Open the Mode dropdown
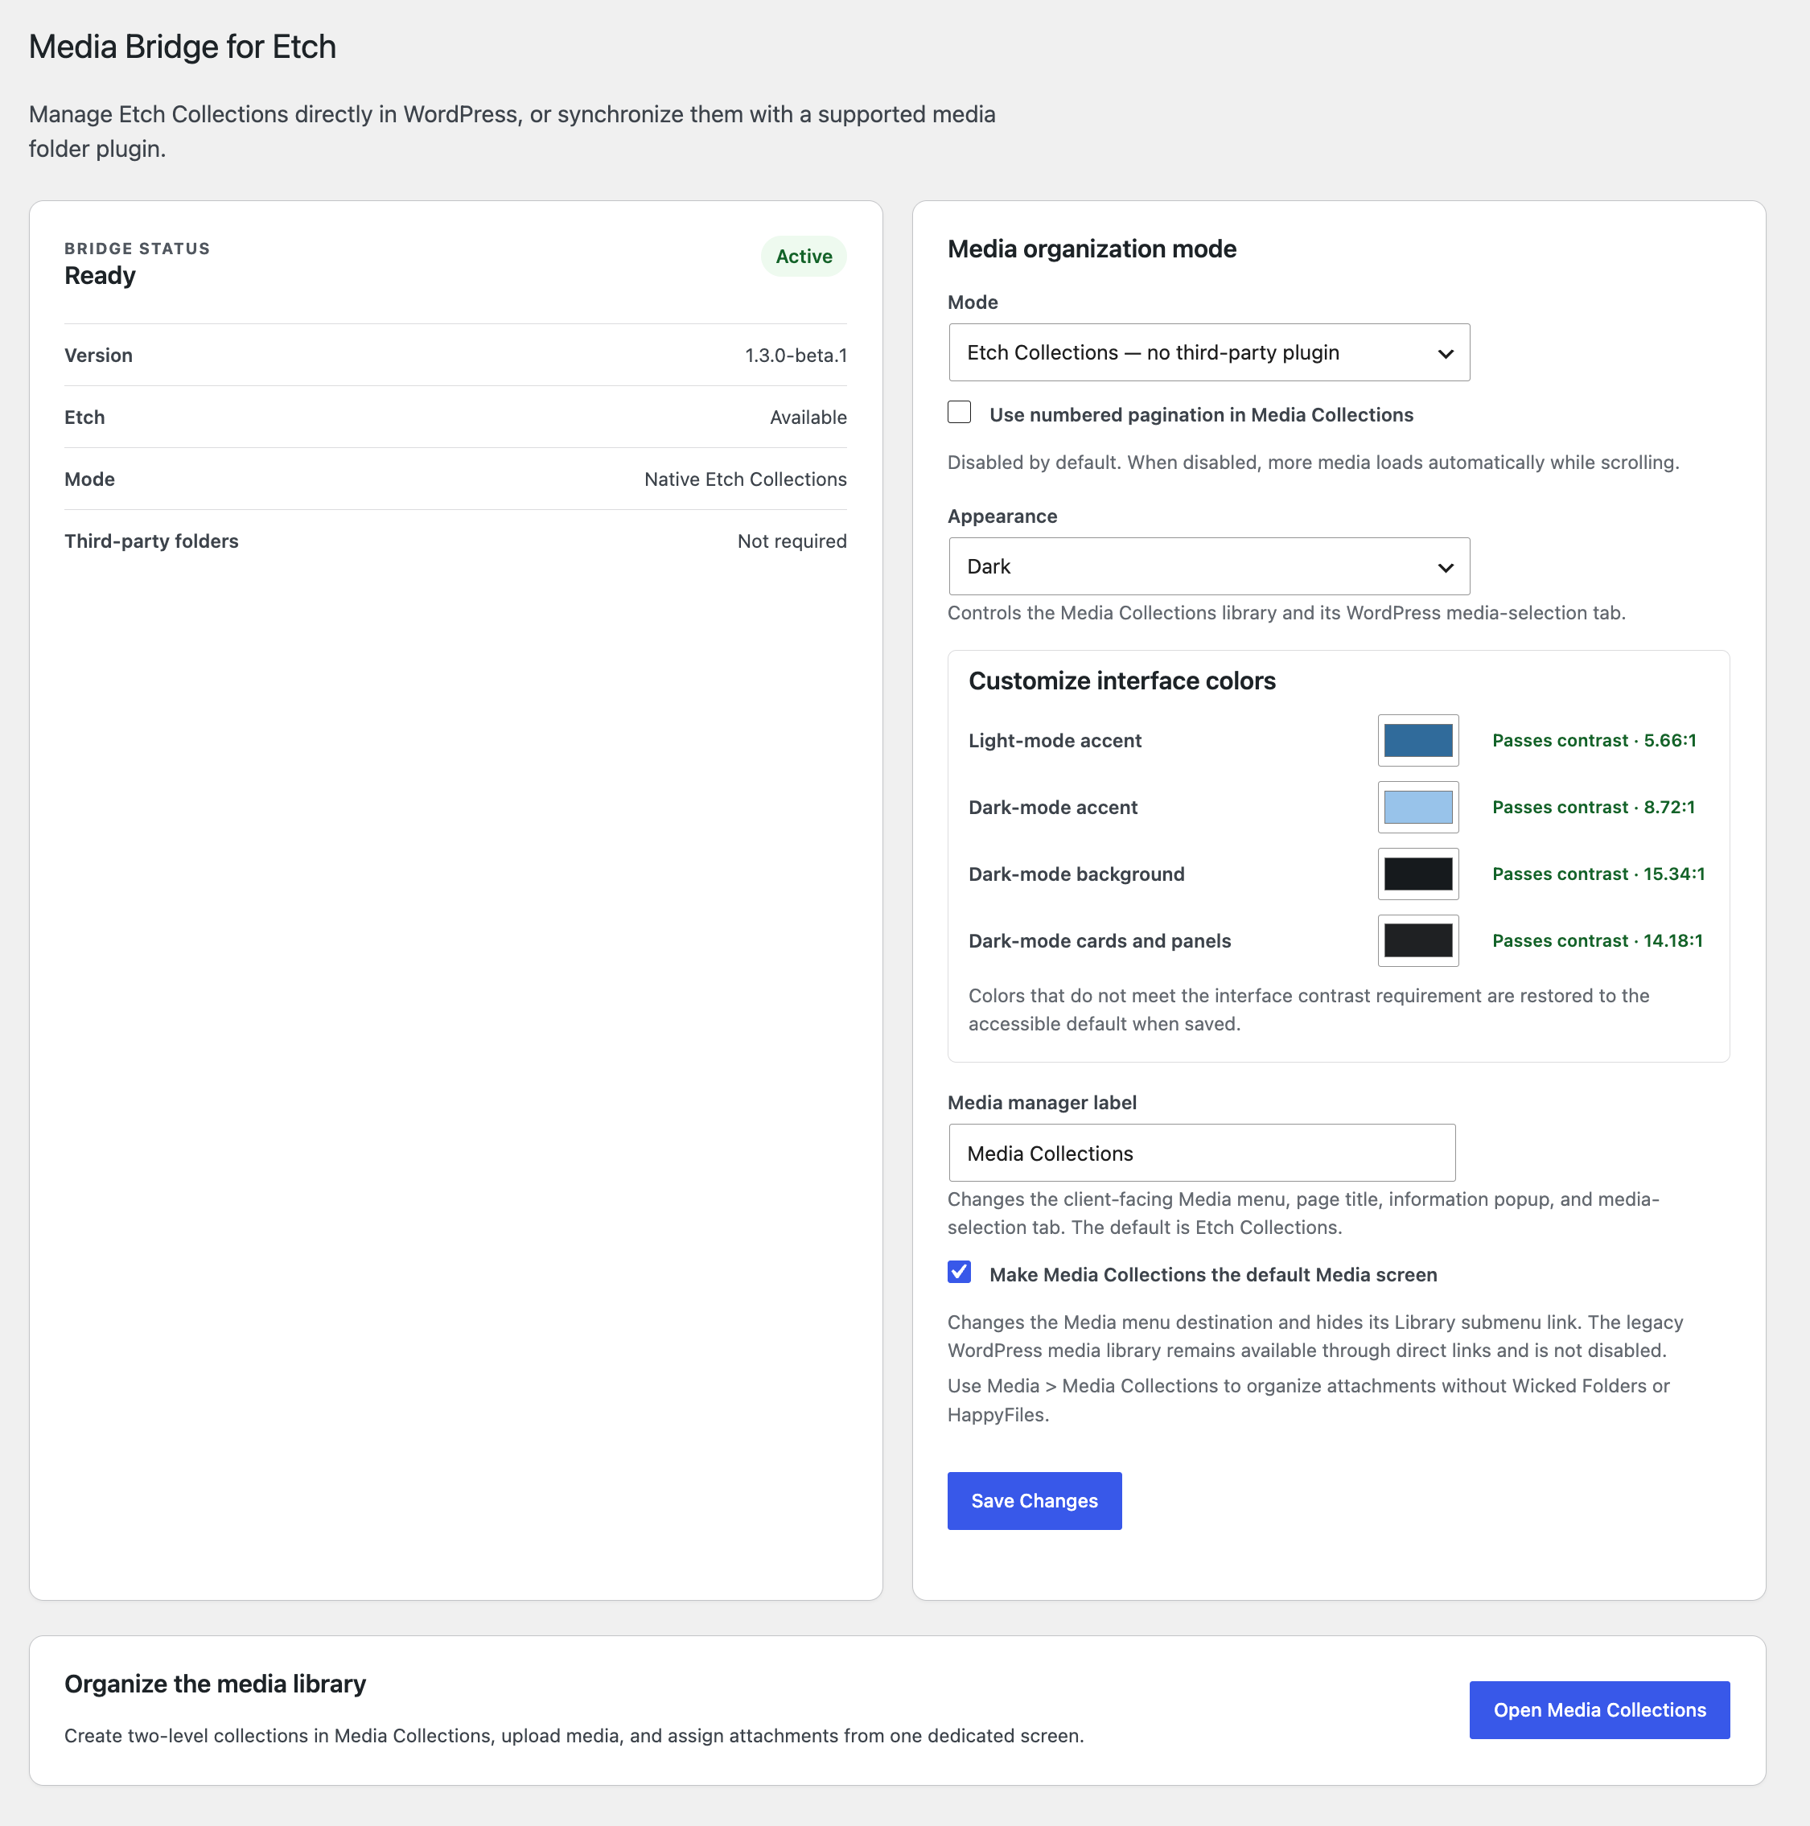Screen dimensions: 1810x1826 pos(1209,352)
